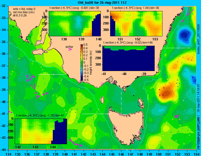Image resolution: width=201 pixels, height=156 pixels.
Task: Click the magenta circle near longitude 138.5 at Gulf St Vincent
Action: (50, 43)
